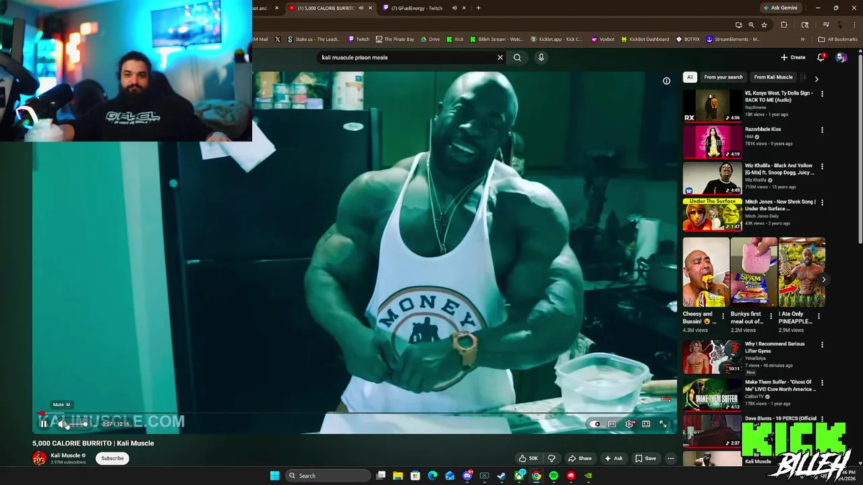
Task: Switch to theater mode
Action: point(646,424)
